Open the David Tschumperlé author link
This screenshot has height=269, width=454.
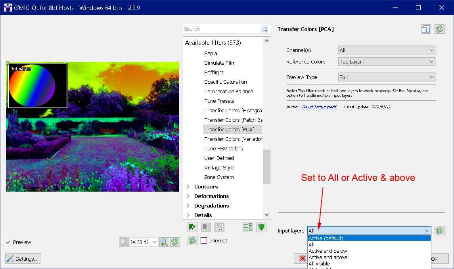pyautogui.click(x=319, y=107)
